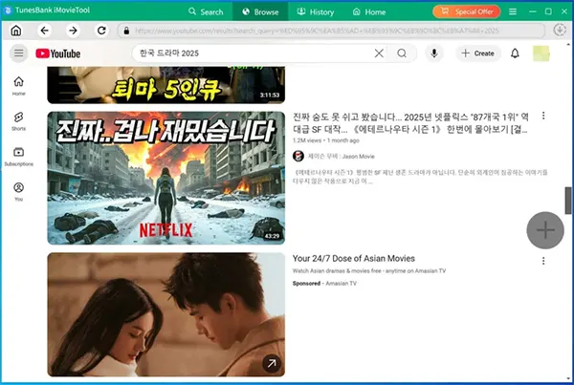Viewport: 574px width, 385px height.
Task: Clear the YouTube search box text
Action: (379, 53)
